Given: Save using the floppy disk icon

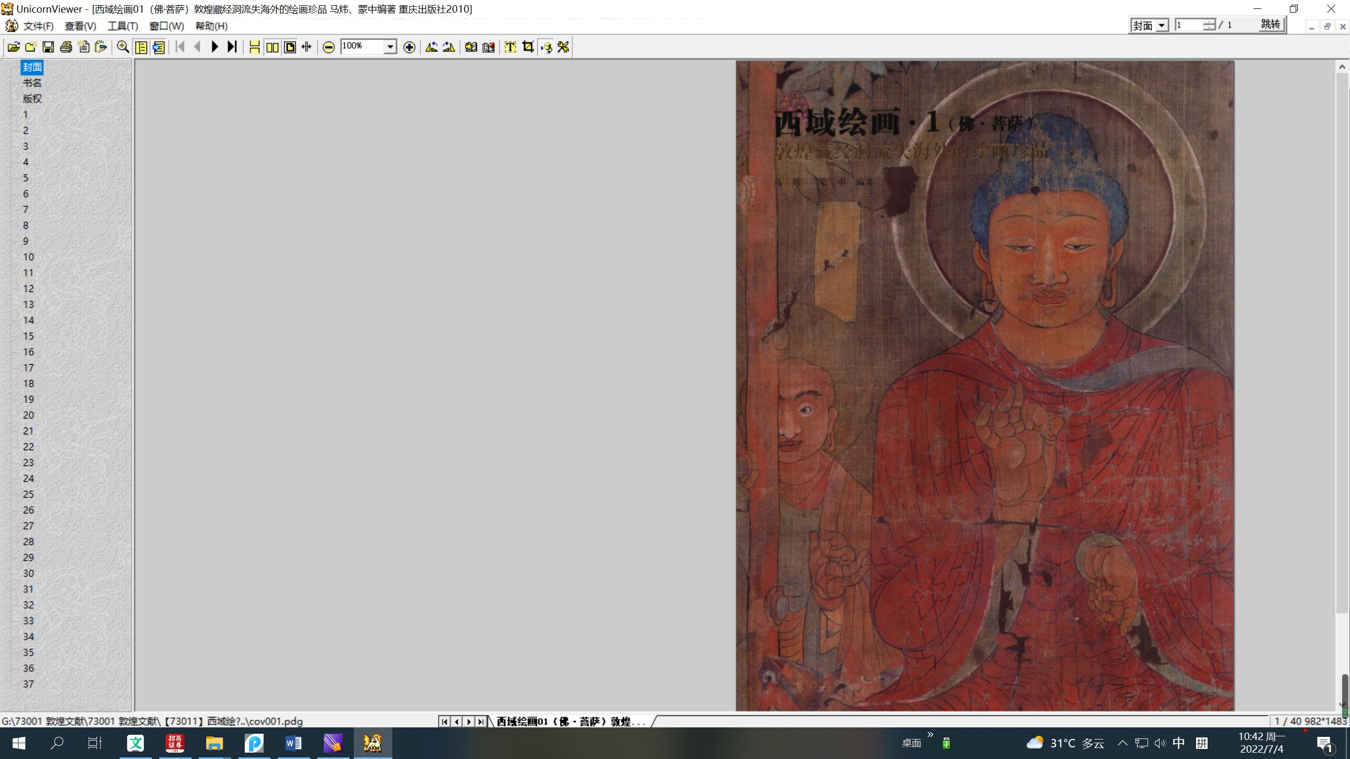Looking at the screenshot, I should coord(48,47).
